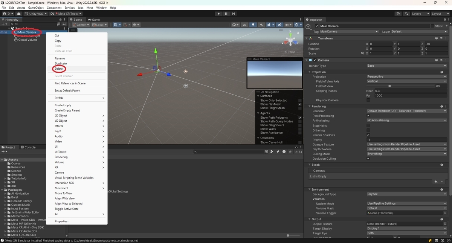
Task: Select Delete in the context menu
Action: (59, 69)
